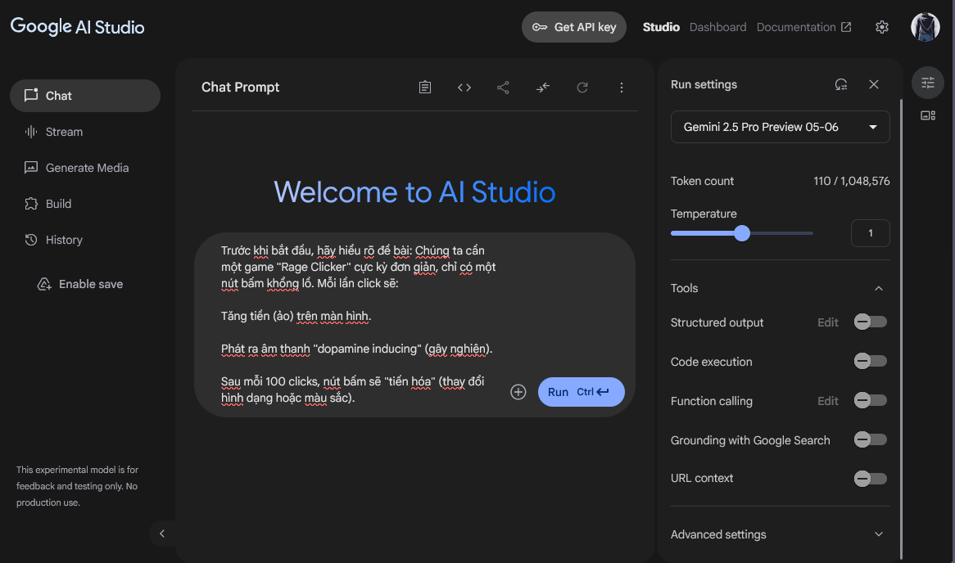Screen dimensions: 955x563
Task: Open the system instructions clipboard icon
Action: [x=425, y=87]
